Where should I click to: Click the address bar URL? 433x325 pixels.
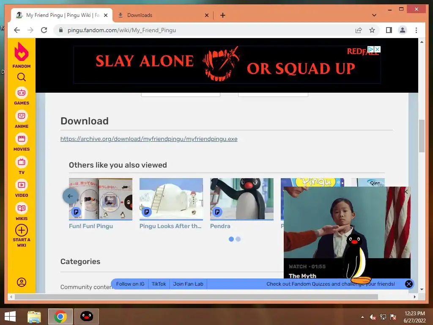click(x=122, y=30)
